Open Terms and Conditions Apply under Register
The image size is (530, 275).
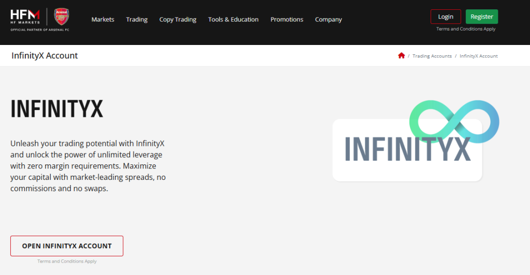click(x=466, y=29)
